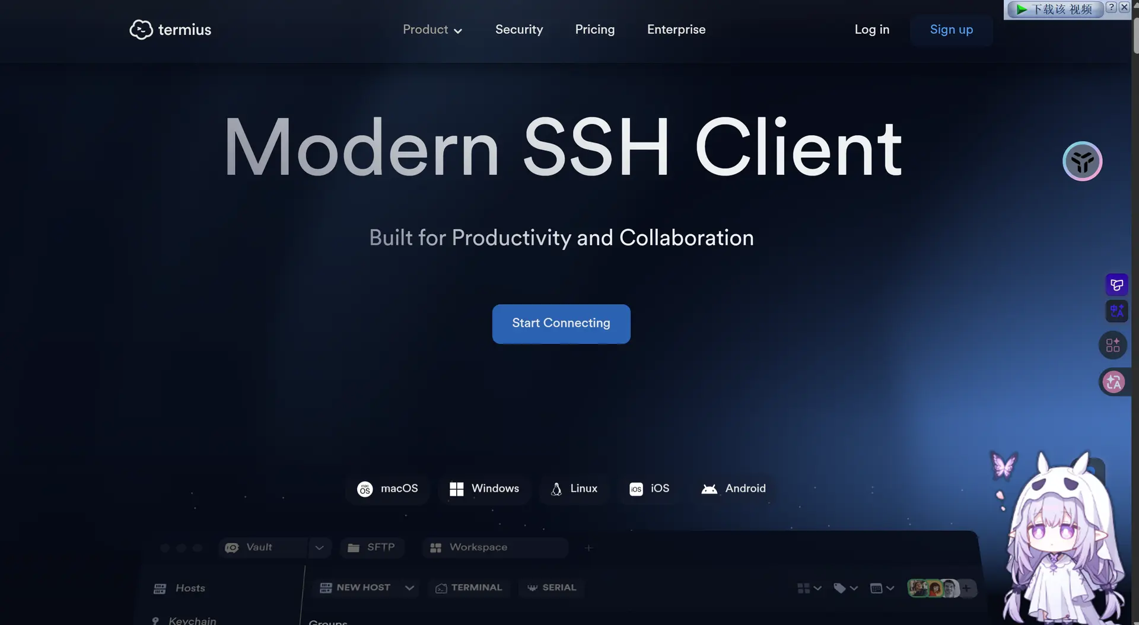This screenshot has height=625, width=1139.
Task: Open the Enterprise page
Action: [x=676, y=30]
